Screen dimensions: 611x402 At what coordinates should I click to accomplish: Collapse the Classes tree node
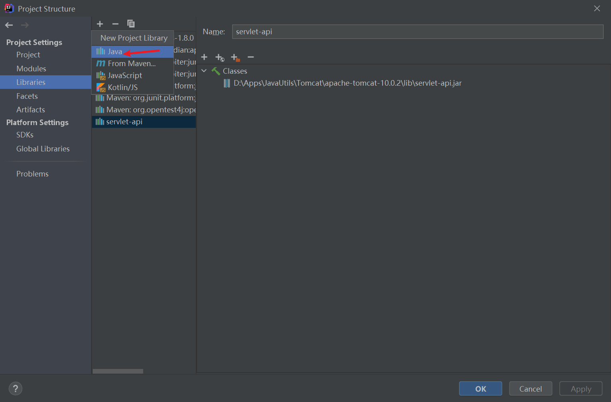point(204,71)
